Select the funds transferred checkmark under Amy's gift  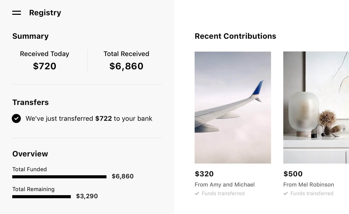[x=197, y=193]
